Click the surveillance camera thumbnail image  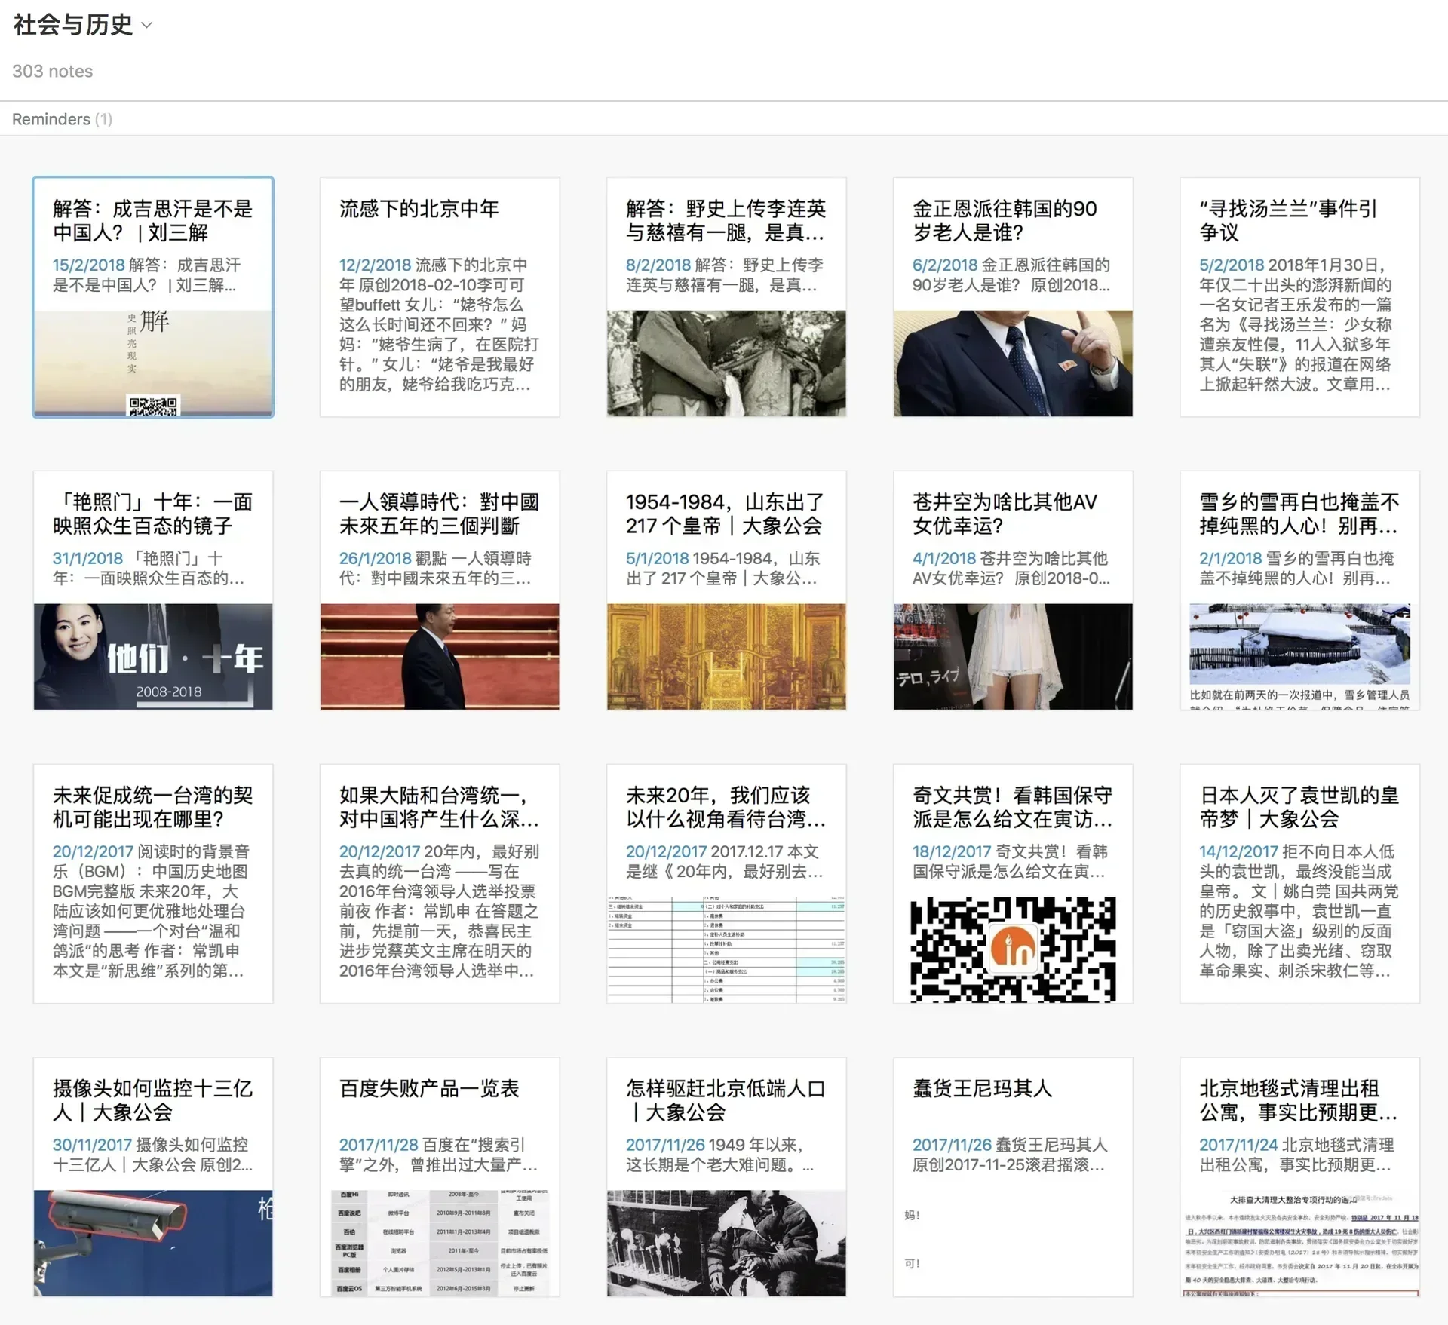pyautogui.click(x=153, y=1243)
